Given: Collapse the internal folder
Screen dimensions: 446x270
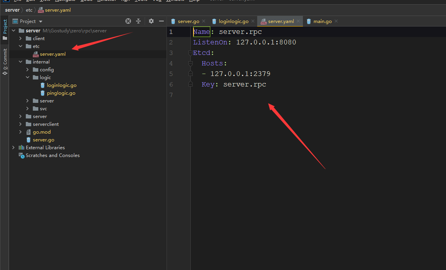Looking at the screenshot, I should [20, 62].
